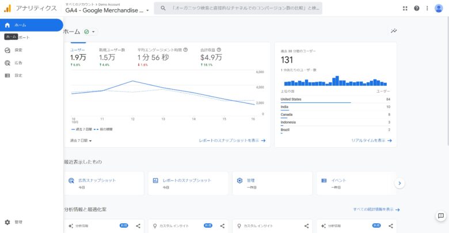Open the Home item in sidebar

point(31,25)
